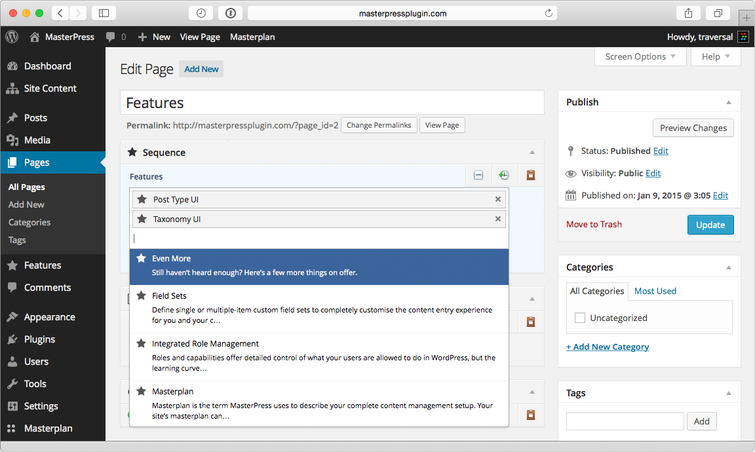Toggle the arrow of the bottom metabox

[532, 392]
